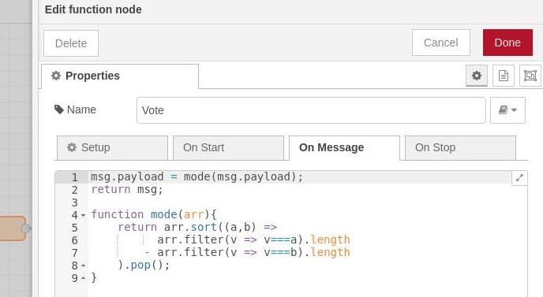This screenshot has height=297, width=543.
Task: Focus the Name field containing Vote
Action: [311, 110]
